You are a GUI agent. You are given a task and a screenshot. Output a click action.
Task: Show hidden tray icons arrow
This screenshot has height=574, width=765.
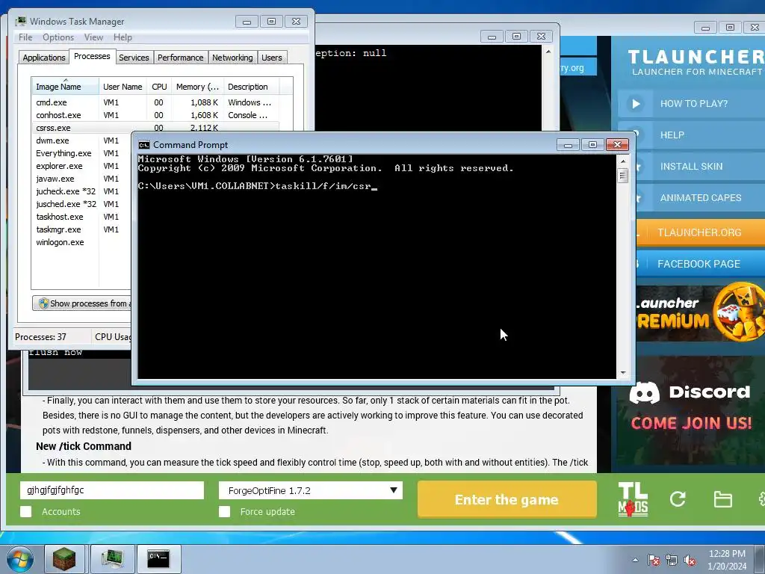635,560
